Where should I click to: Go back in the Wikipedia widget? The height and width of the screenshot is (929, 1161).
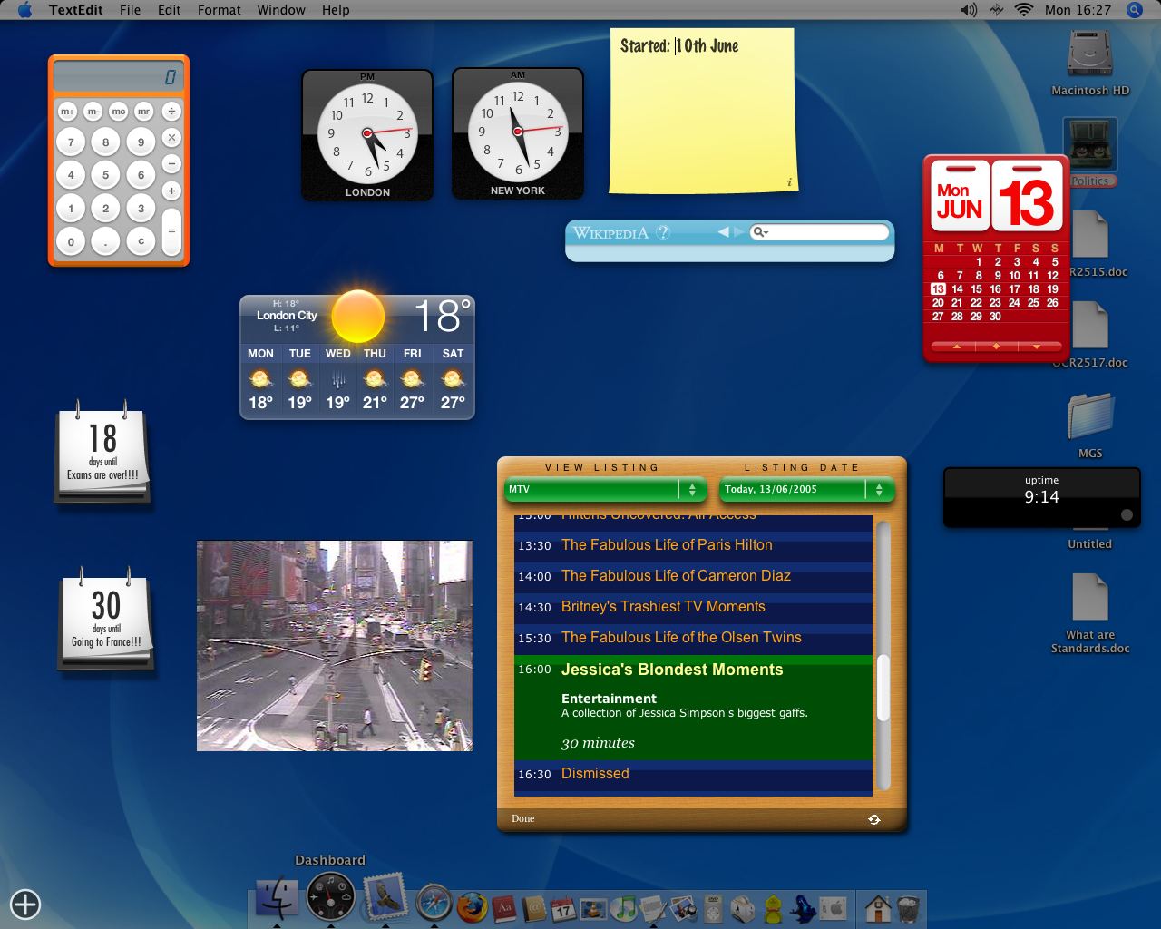coord(723,232)
